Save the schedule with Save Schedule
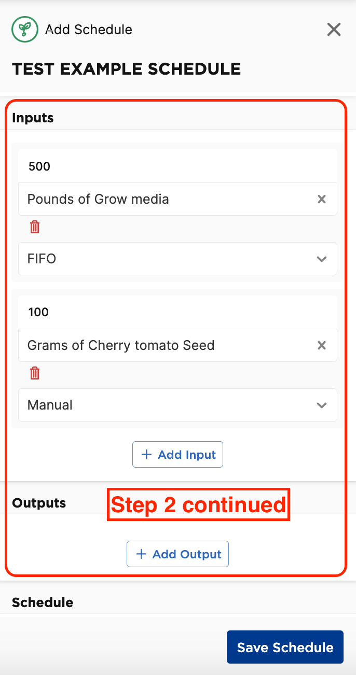This screenshot has height=675, width=356. (285, 647)
